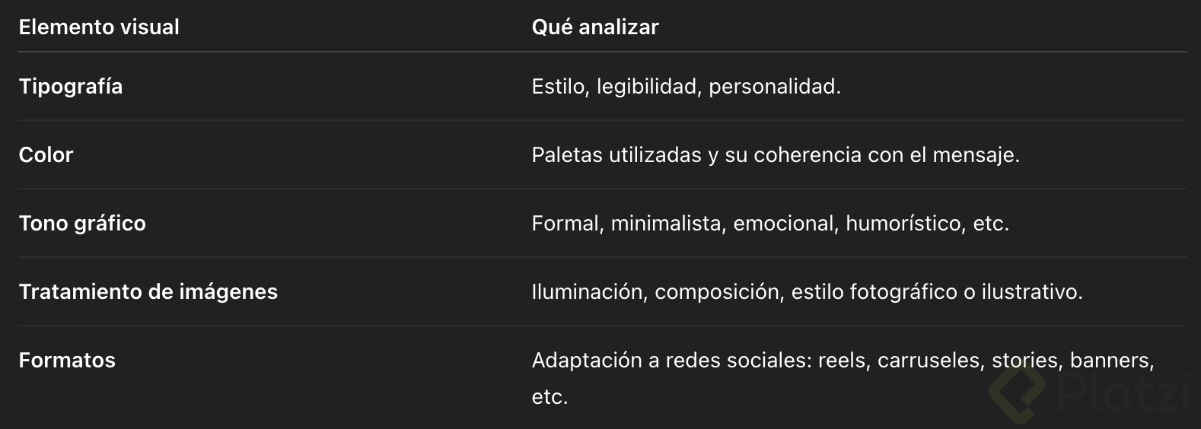The width and height of the screenshot is (1201, 429).
Task: Click the word "personalidad" in Tipografía row
Action: [772, 87]
